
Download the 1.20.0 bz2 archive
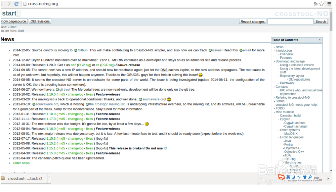73,65
